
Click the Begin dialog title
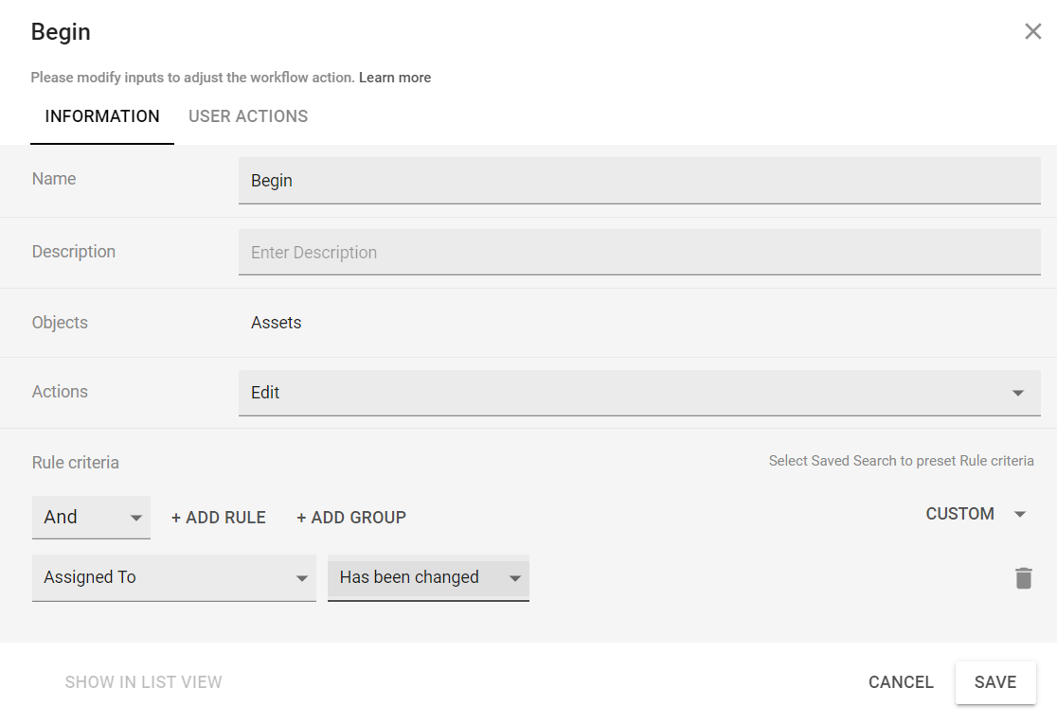point(61,32)
